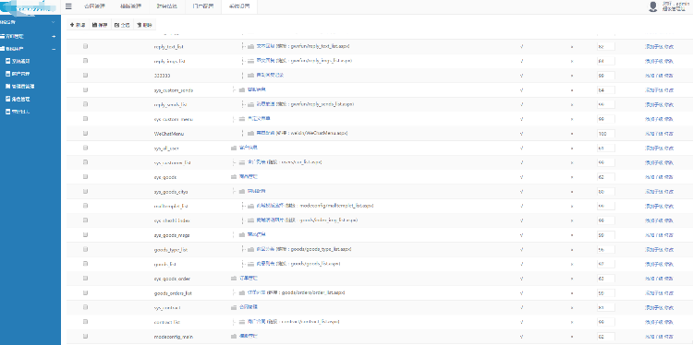Click folder icon in sys_custom_sends row
693x345 pixels.
tap(242, 90)
